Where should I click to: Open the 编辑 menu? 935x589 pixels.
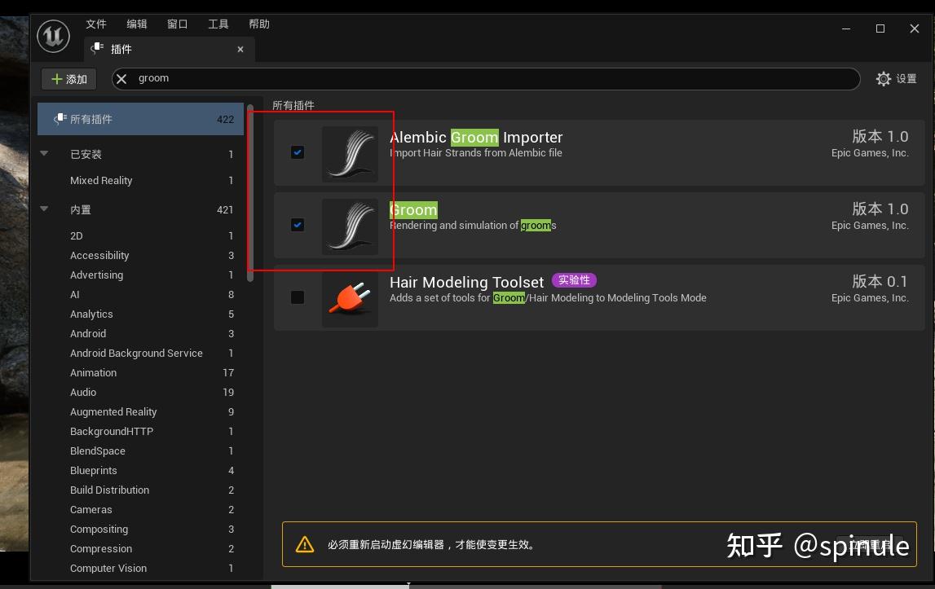pyautogui.click(x=137, y=24)
